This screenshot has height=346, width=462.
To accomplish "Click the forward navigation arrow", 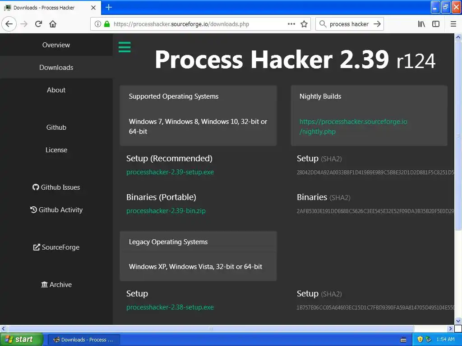I will (24, 24).
